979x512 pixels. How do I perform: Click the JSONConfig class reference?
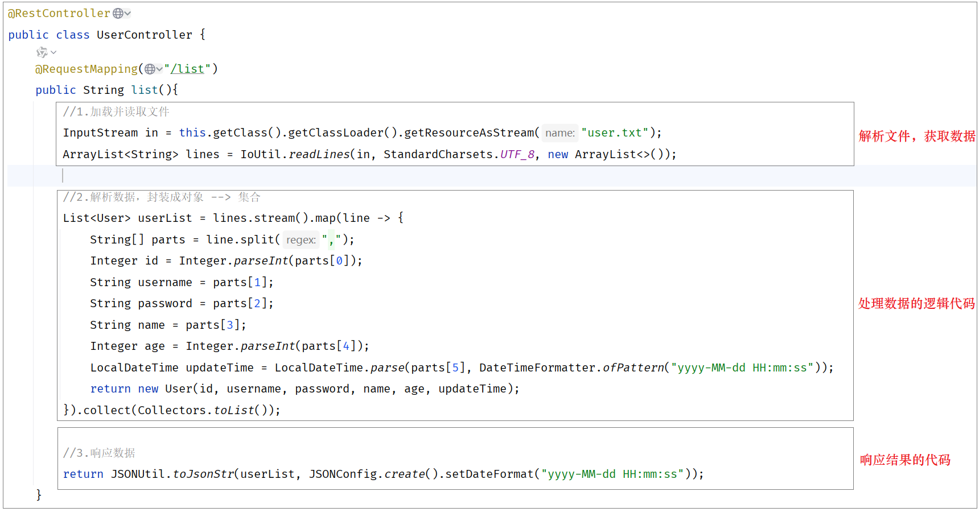point(343,474)
